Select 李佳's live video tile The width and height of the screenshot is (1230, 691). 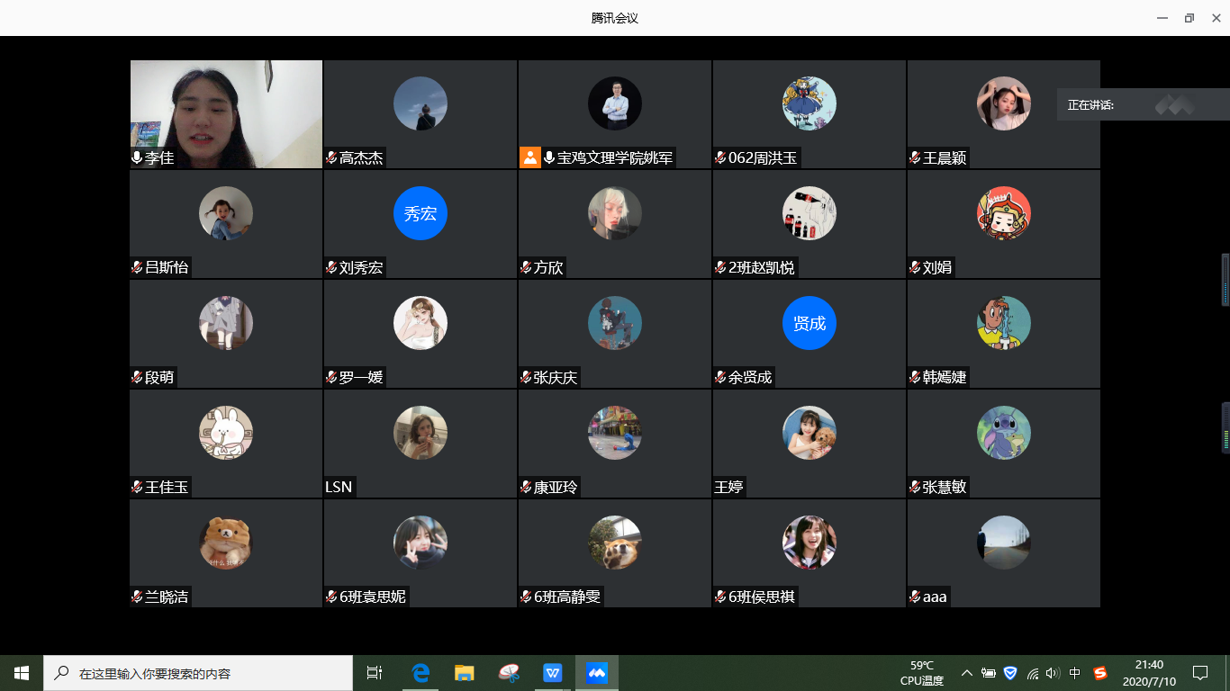(226, 108)
